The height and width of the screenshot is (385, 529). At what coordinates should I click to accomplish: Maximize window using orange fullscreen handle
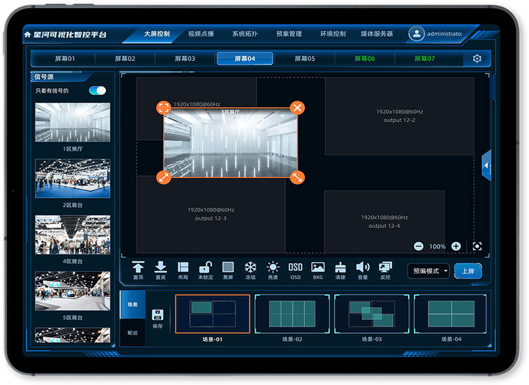164,108
